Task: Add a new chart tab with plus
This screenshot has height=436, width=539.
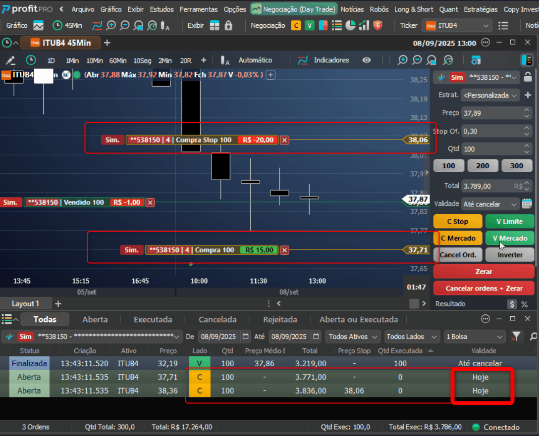Action: (x=107, y=43)
